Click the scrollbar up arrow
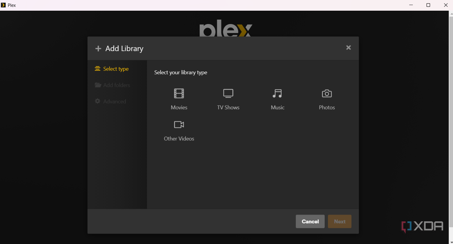 451,14
